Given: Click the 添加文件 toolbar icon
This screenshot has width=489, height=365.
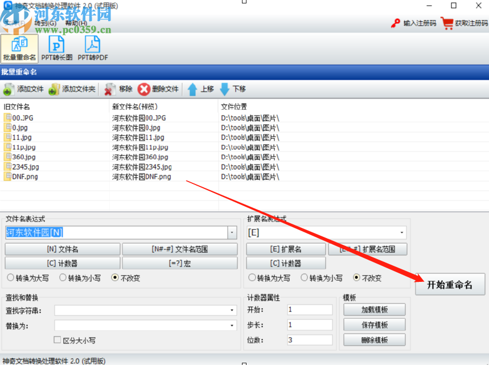Looking at the screenshot, I should click(x=8, y=89).
